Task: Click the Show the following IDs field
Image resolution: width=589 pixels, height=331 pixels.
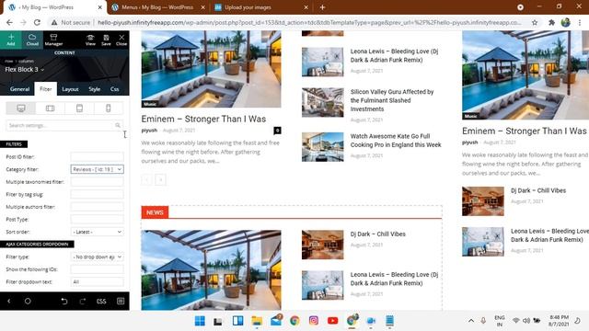Action: click(97, 269)
